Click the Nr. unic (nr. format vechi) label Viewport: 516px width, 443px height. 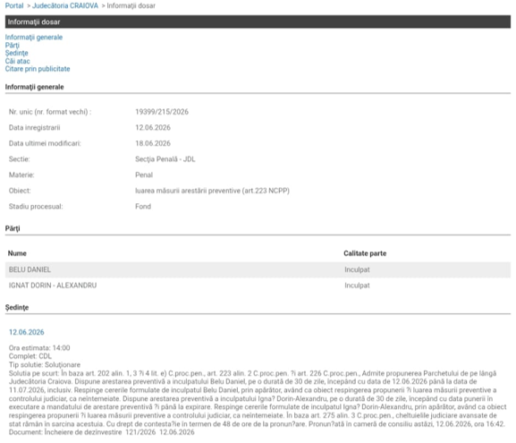[50, 112]
